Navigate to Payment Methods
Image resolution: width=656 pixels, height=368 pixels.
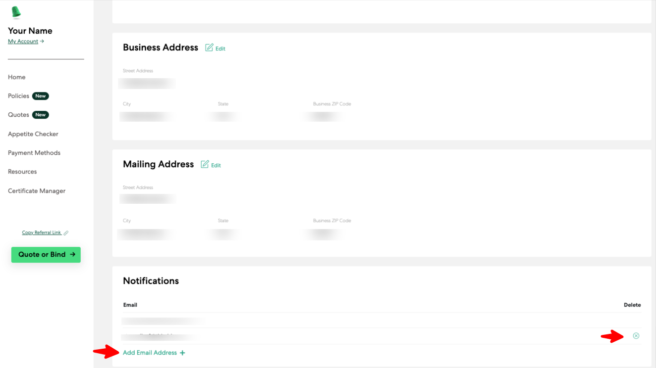click(34, 153)
